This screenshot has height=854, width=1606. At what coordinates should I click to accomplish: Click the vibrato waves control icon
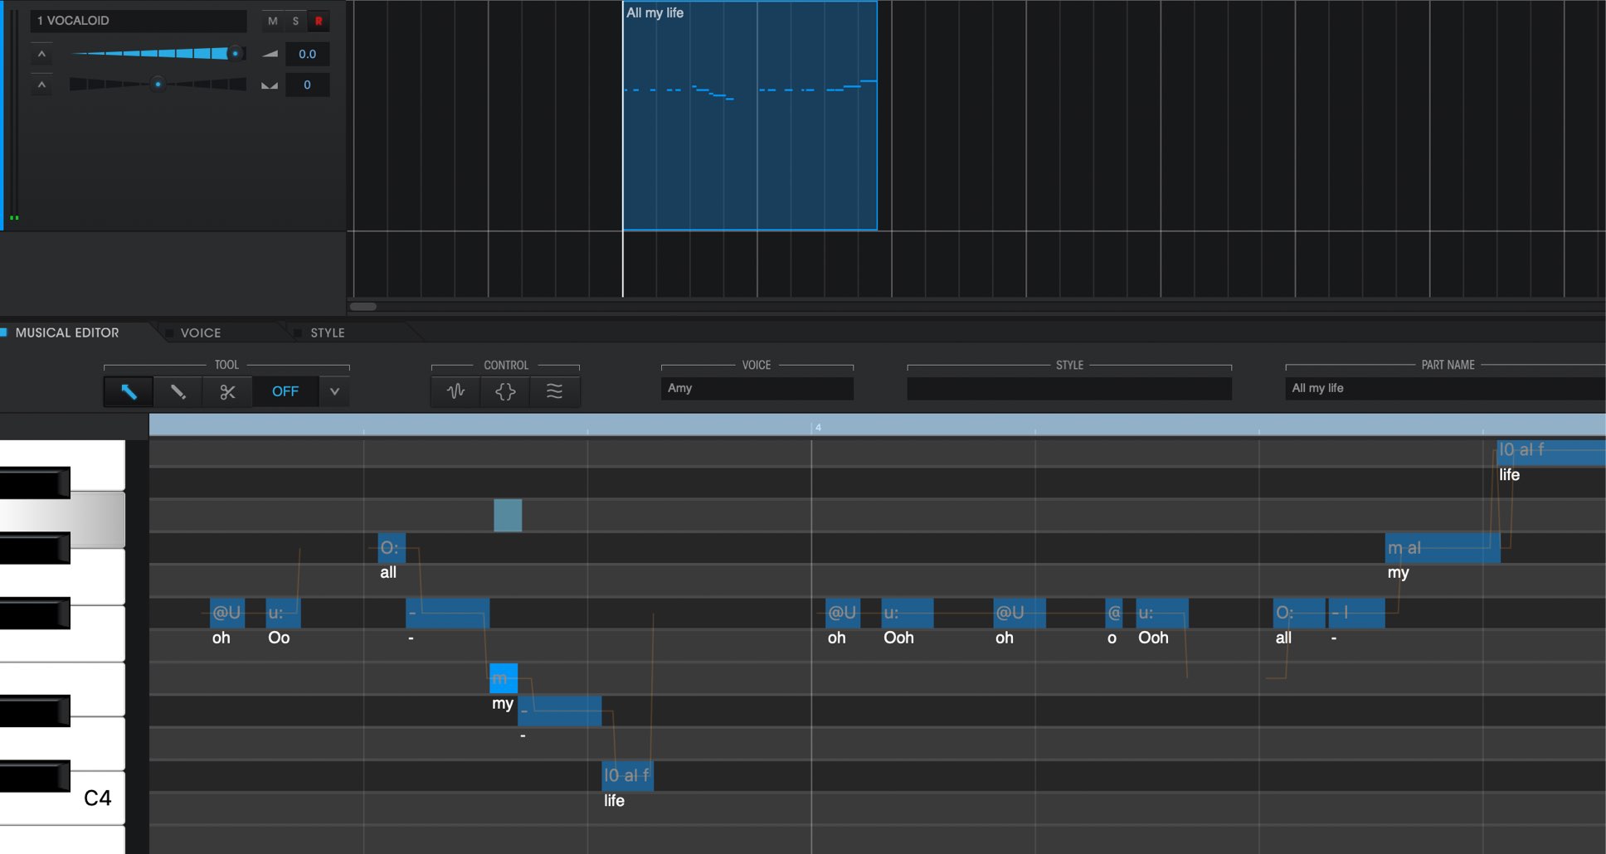(555, 391)
